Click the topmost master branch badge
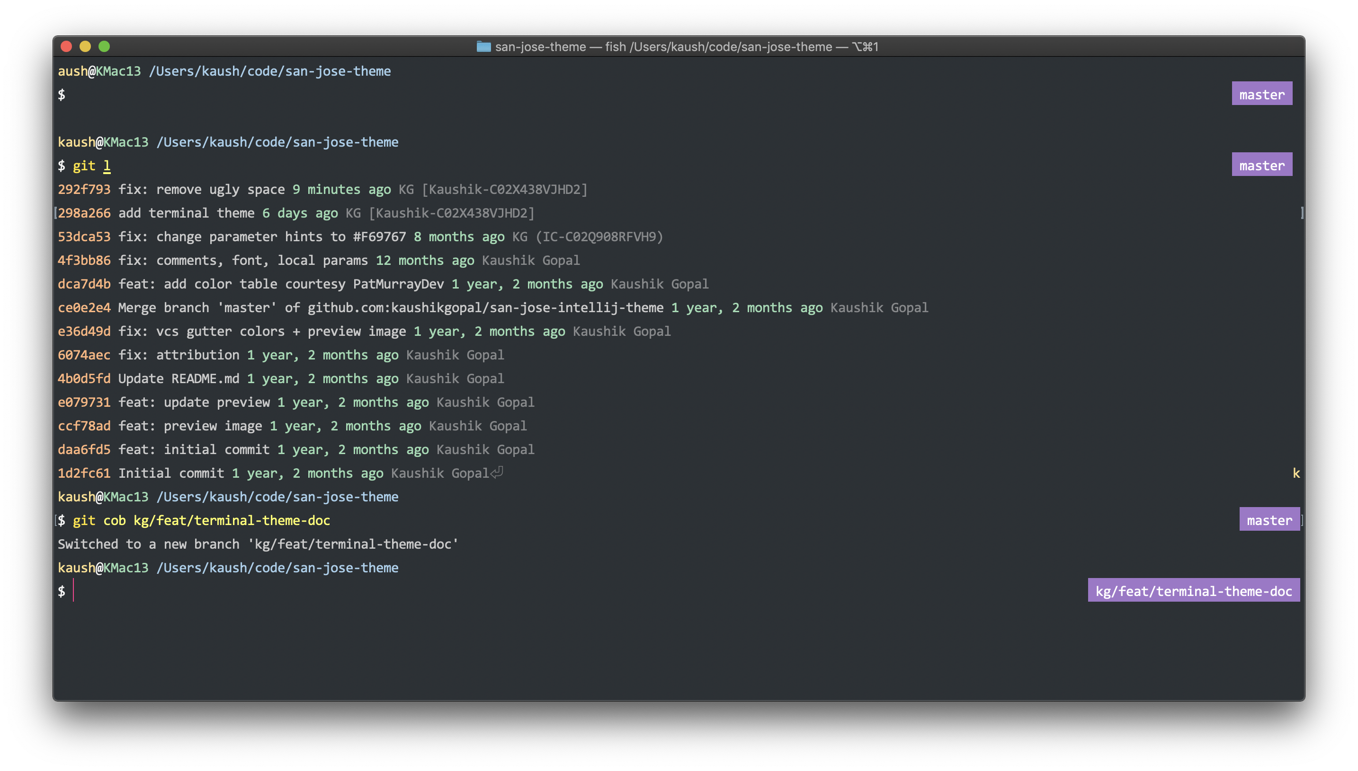 coord(1261,94)
